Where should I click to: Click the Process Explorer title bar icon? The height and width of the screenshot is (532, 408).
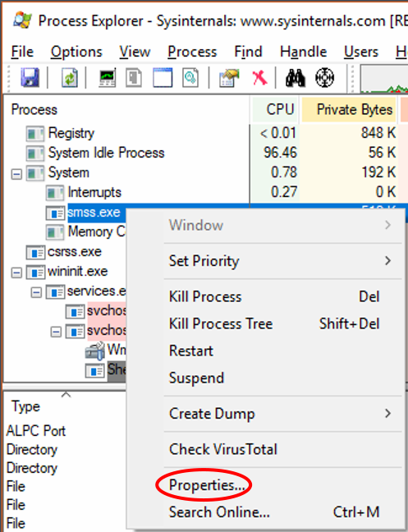tap(22, 21)
